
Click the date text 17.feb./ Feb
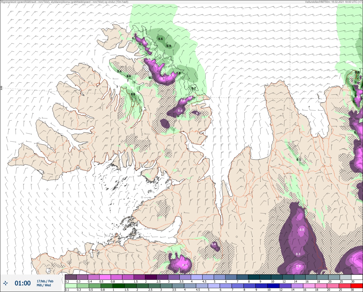point(45,281)
